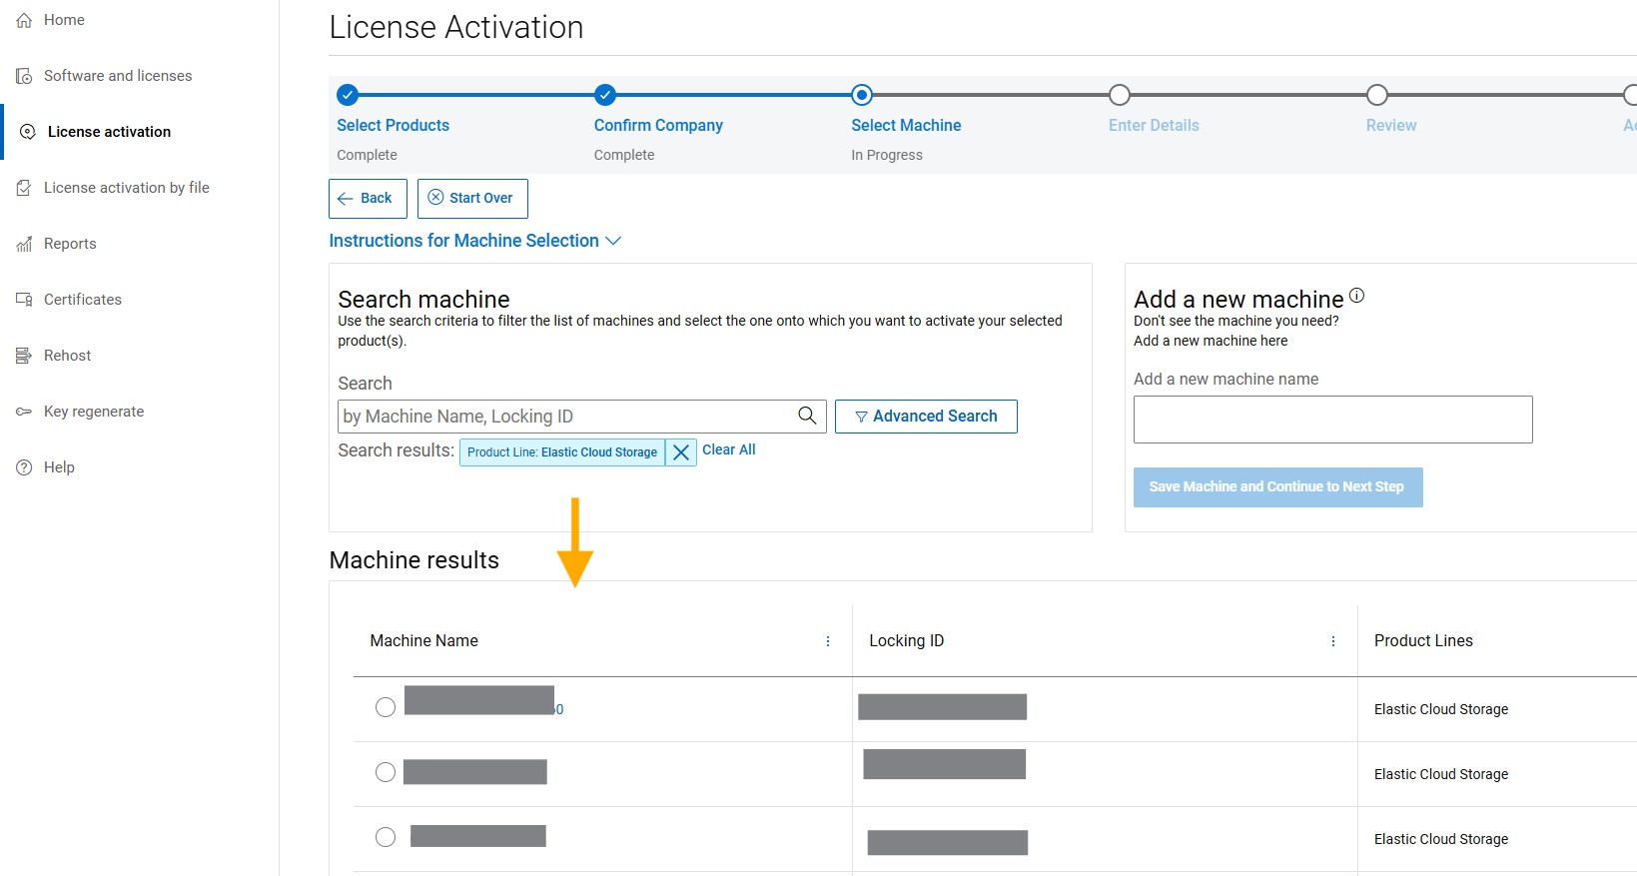
Task: Click the Certificates sidebar icon
Action: coord(24,300)
